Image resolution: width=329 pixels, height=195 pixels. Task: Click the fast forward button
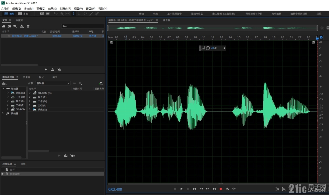point(208,189)
